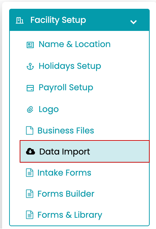Click the Facility Setup header text
Viewport: 156px width, 229px height.
58,20
